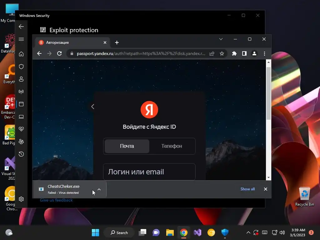Open Device security sidebar icon
The height and width of the screenshot is (240, 320).
pos(21,117)
